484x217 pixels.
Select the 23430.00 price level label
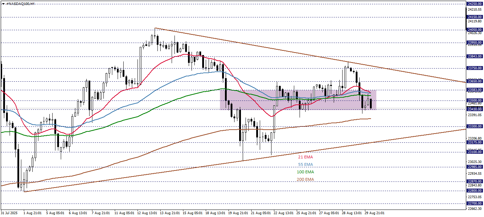475,109
